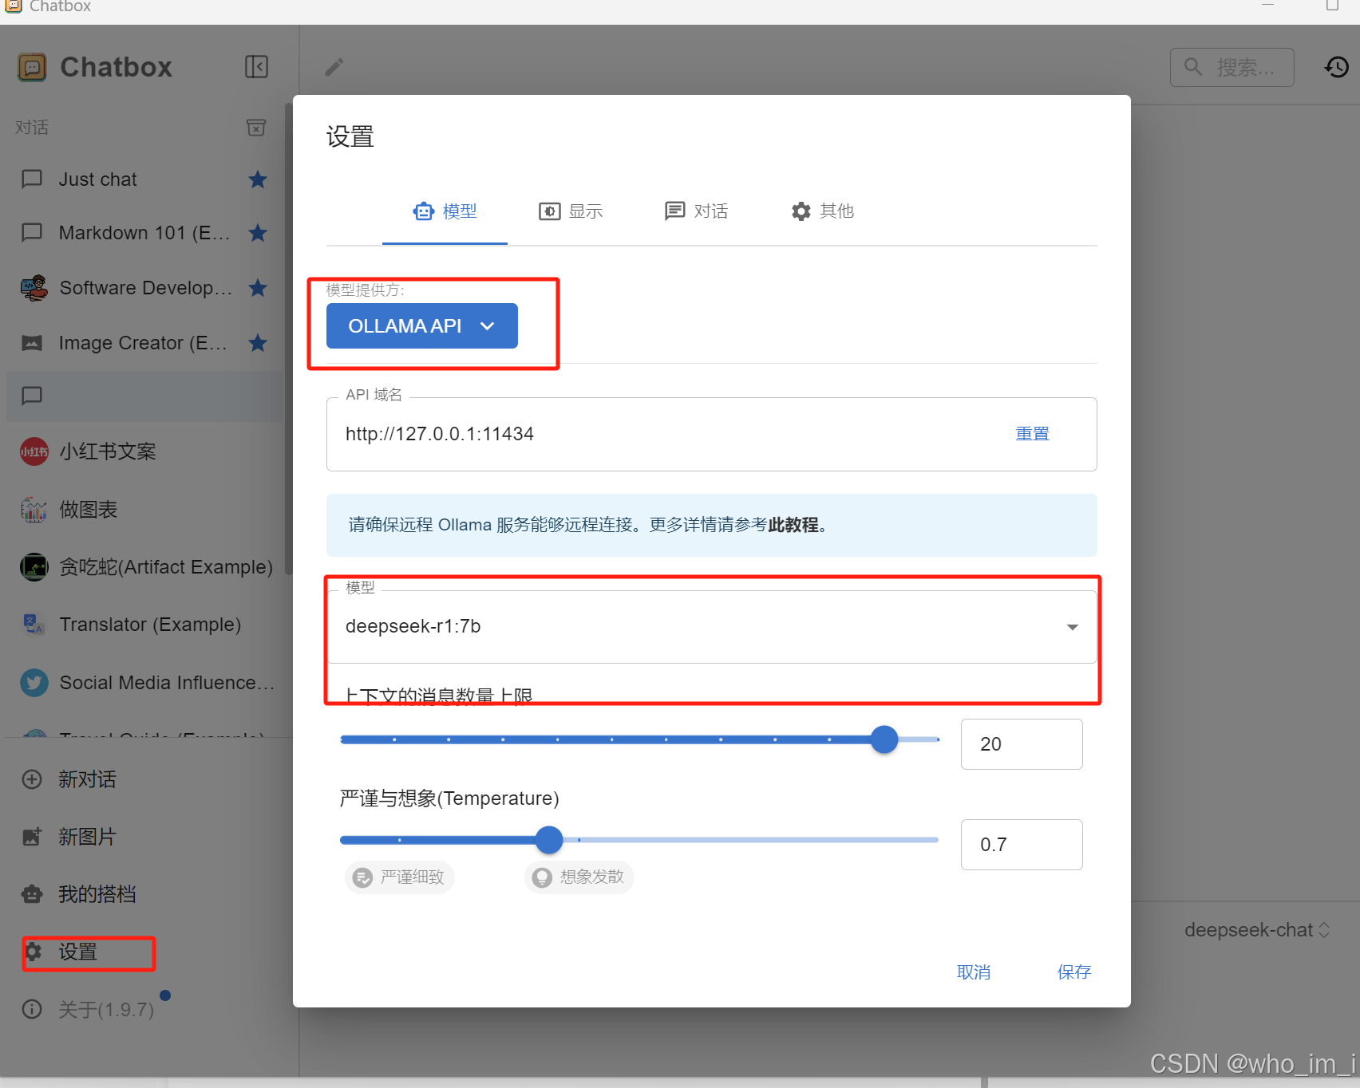1360x1088 pixels.
Task: Switch to the 其他 tab
Action: (822, 211)
